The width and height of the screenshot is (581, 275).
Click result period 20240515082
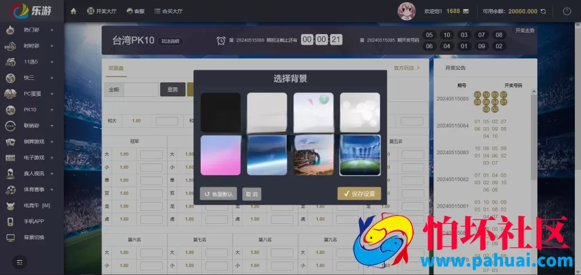pos(452,179)
